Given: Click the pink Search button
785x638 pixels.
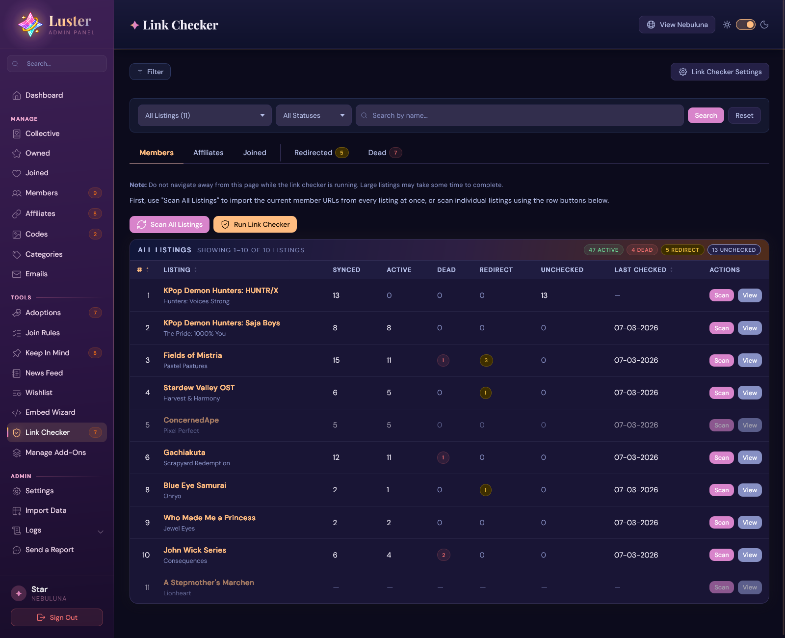Looking at the screenshot, I should [x=706, y=115].
